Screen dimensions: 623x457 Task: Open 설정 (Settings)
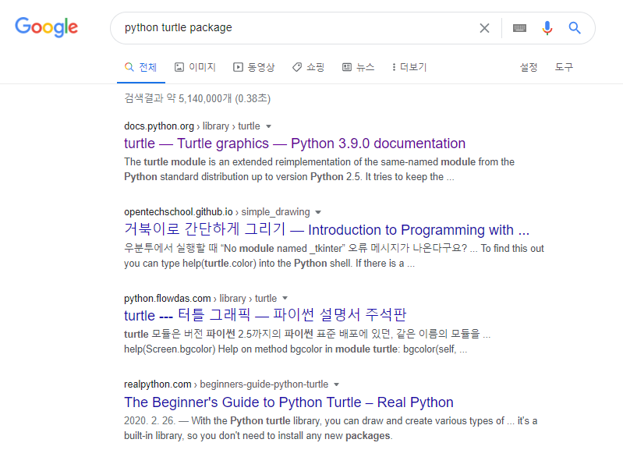pos(529,67)
